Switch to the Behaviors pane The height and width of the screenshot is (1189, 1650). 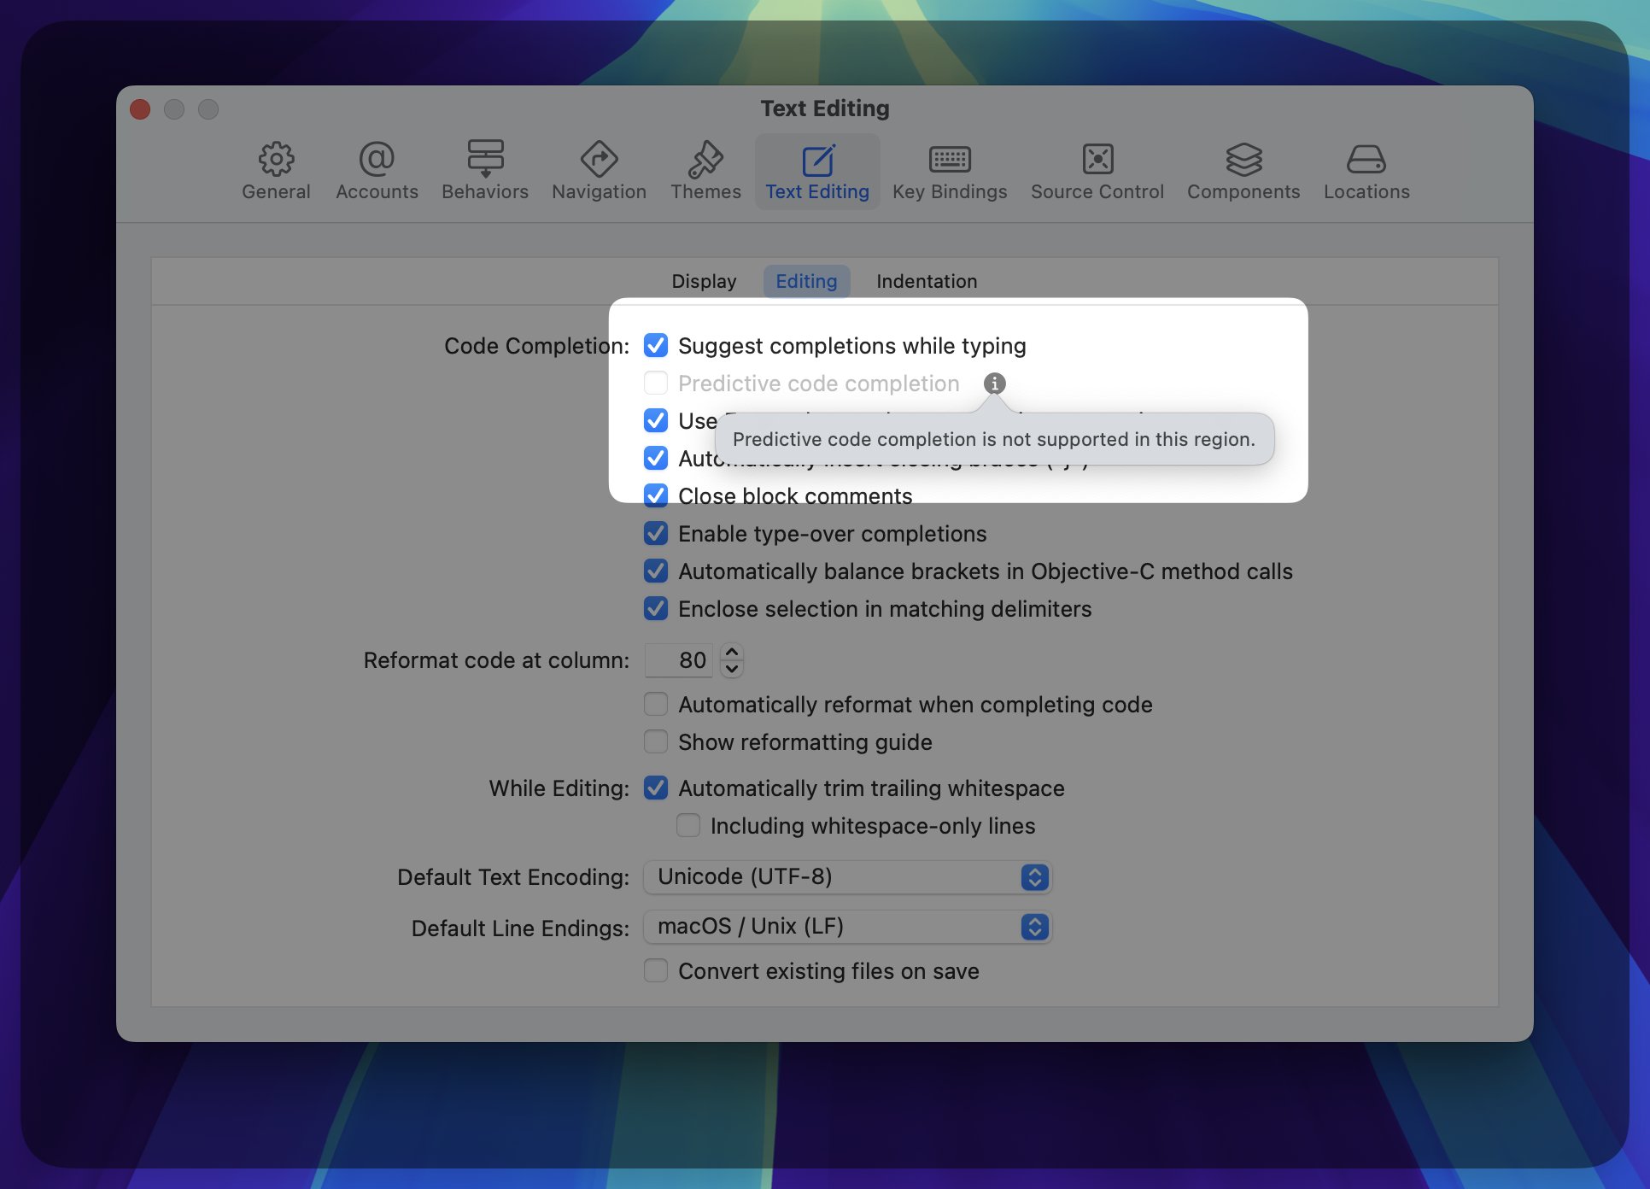coord(484,171)
